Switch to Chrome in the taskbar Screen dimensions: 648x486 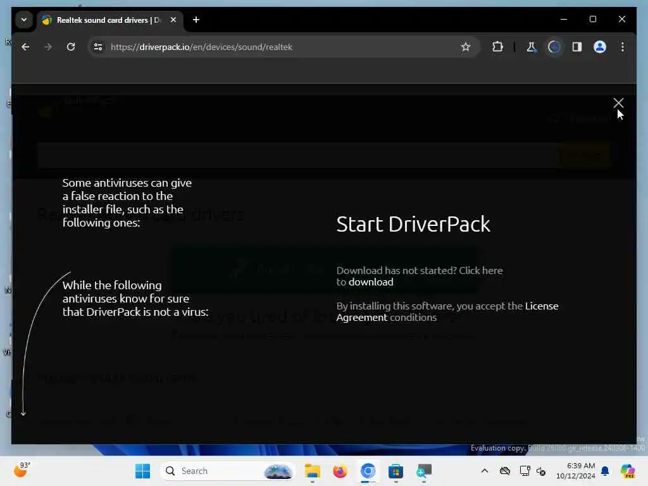click(368, 471)
